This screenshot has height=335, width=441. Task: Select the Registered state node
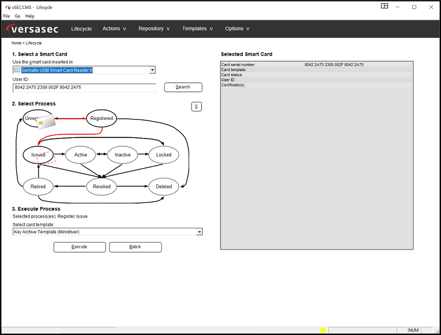coord(102,119)
